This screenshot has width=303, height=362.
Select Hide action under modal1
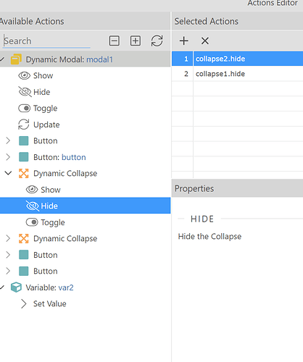coord(41,92)
